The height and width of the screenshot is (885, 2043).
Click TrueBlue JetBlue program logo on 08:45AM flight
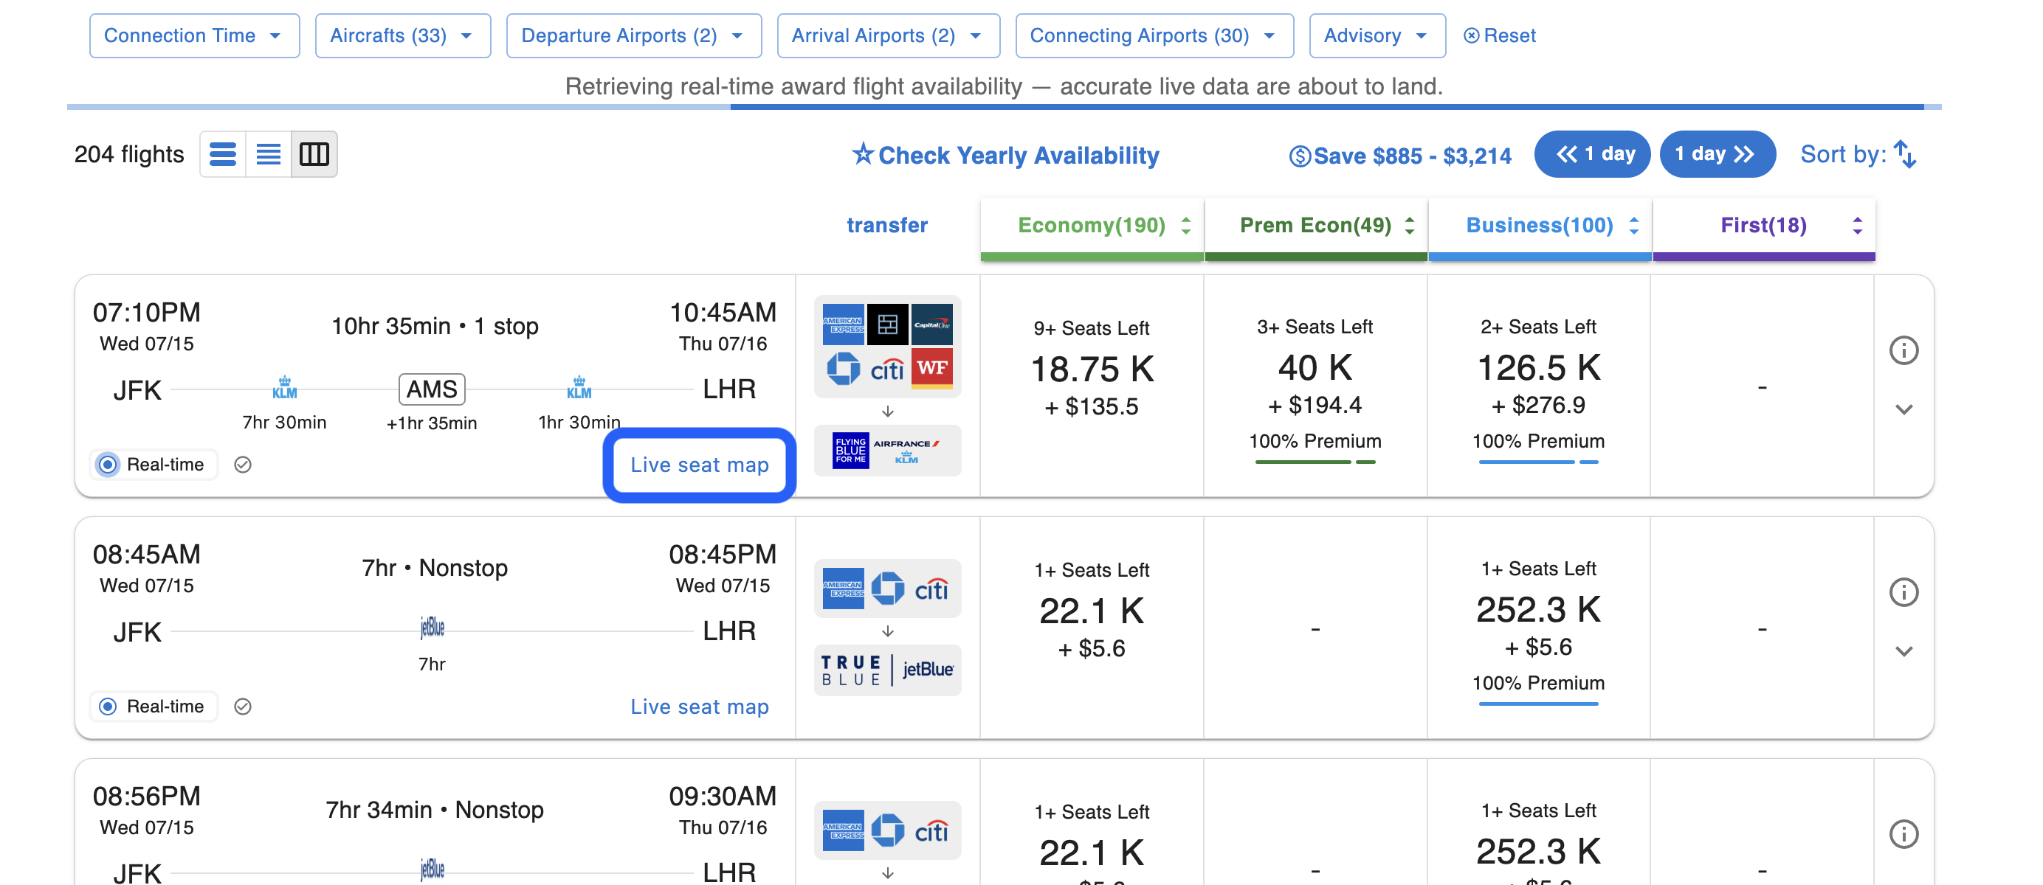point(887,670)
